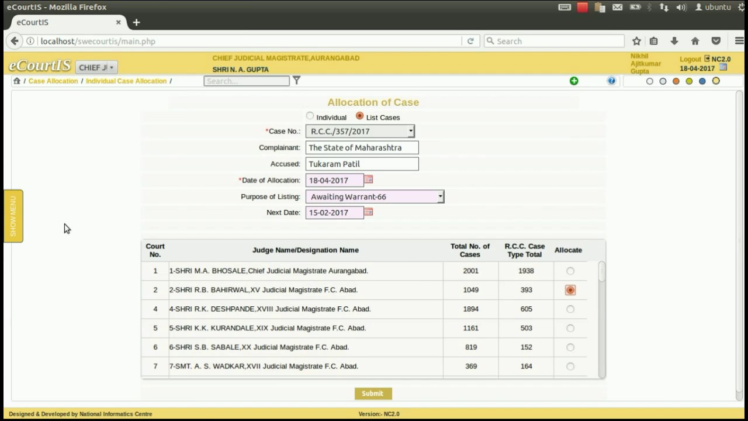This screenshot has width=748, height=421.
Task: Allocate case to Shri R.K. Deshpande
Action: (x=570, y=309)
